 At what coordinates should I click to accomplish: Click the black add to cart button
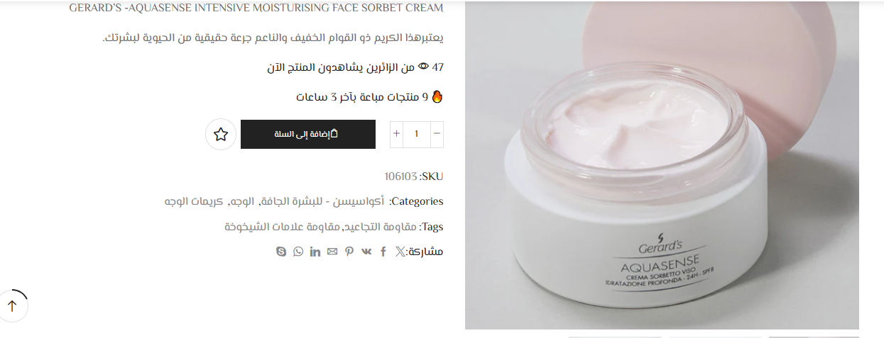click(308, 134)
